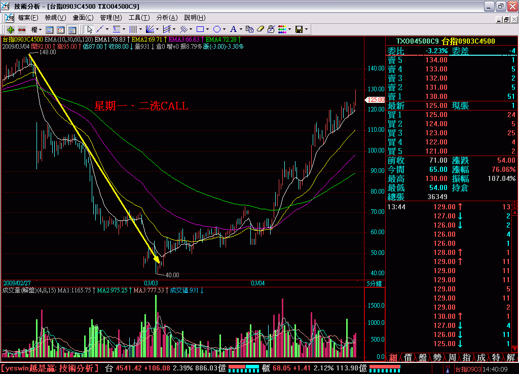This screenshot has height=374, width=519.
Task: Expand the vertical lines tool dropdown arrow
Action: (x=141, y=29)
